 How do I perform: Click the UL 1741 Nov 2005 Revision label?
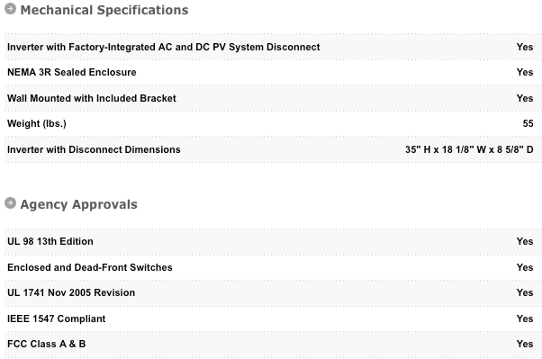pyautogui.click(x=71, y=292)
